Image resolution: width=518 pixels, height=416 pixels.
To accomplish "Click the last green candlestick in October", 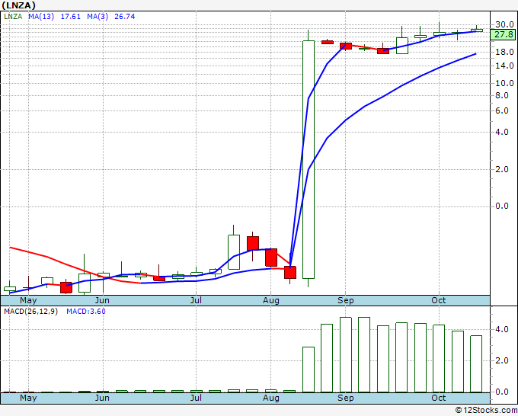I will pos(476,30).
